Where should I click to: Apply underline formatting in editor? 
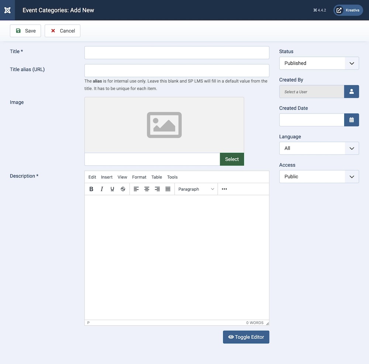click(112, 189)
